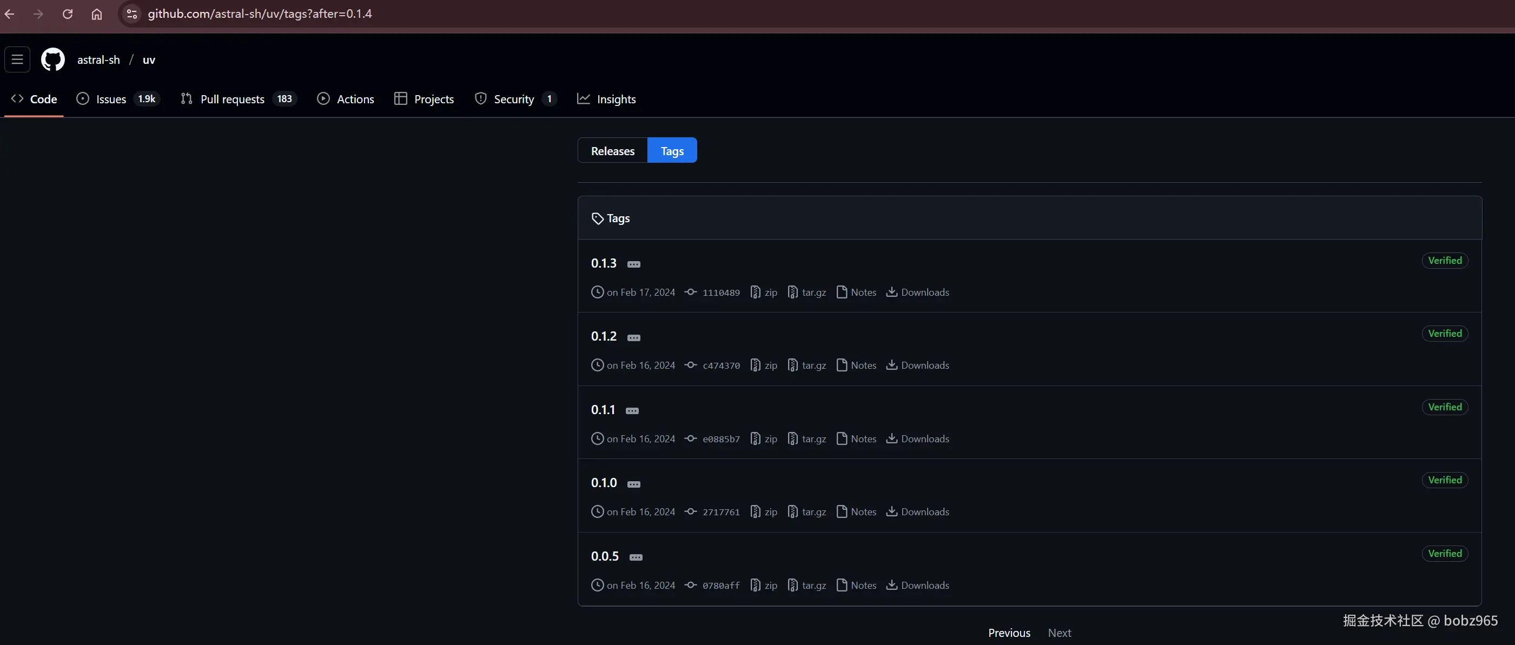
Task: Click the browser home icon
Action: coord(96,14)
